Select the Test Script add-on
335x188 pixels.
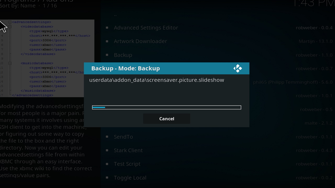127,164
